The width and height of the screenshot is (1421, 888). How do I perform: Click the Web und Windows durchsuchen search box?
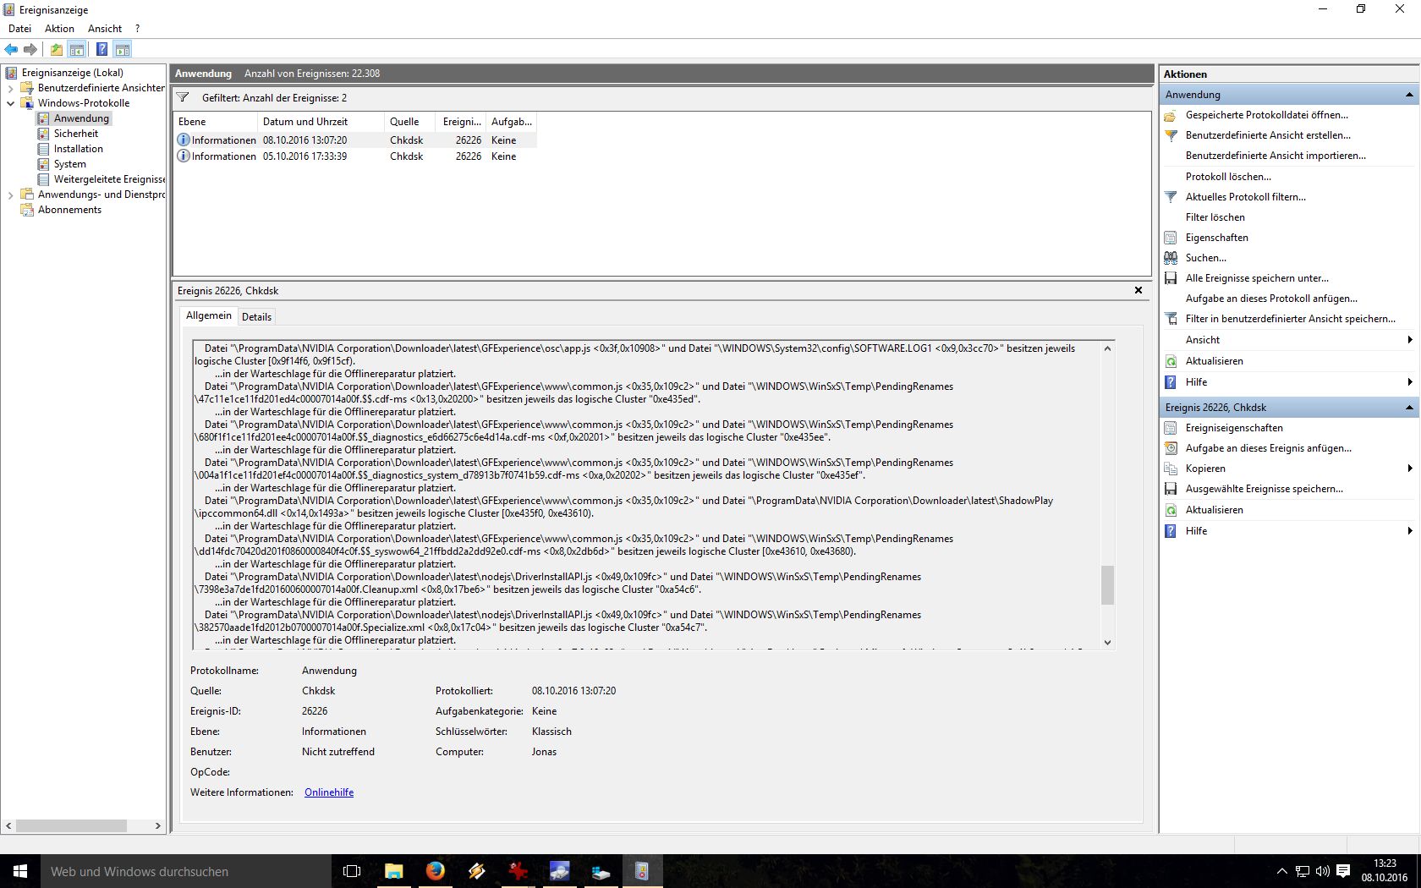[x=185, y=871]
